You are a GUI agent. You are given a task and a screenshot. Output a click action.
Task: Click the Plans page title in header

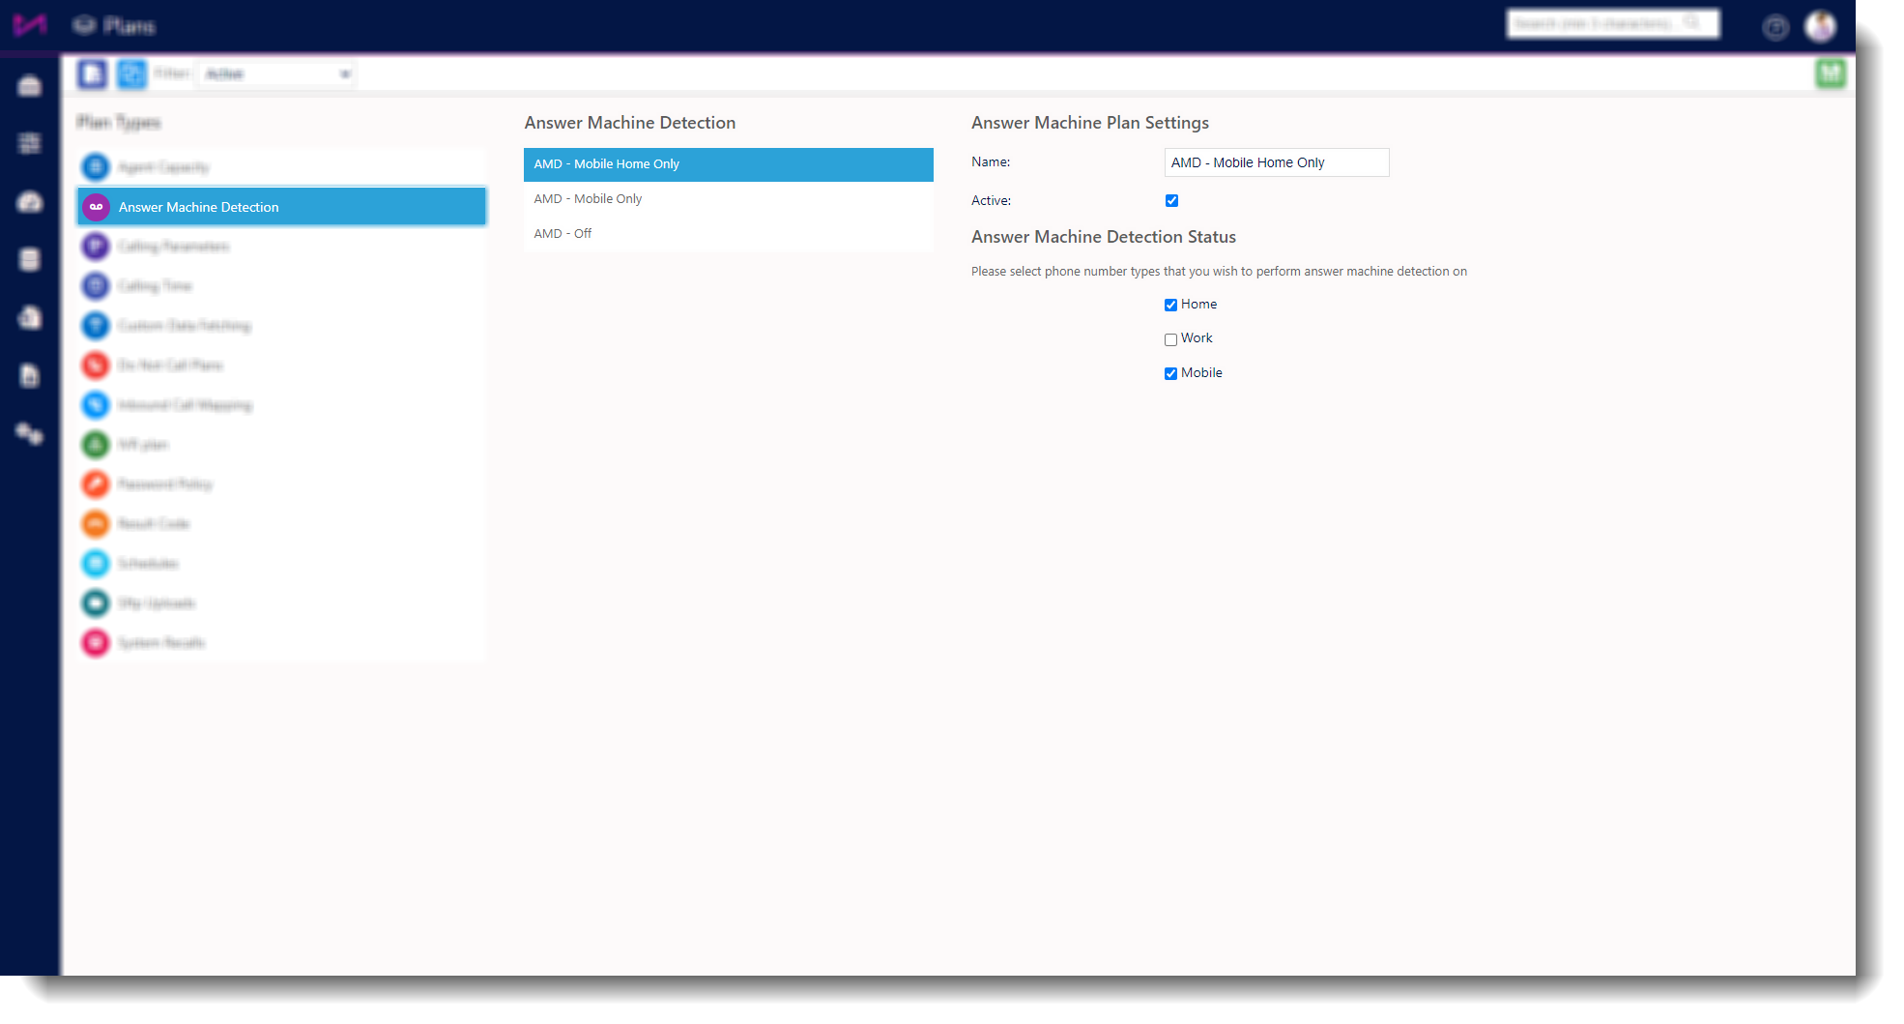[x=129, y=26]
